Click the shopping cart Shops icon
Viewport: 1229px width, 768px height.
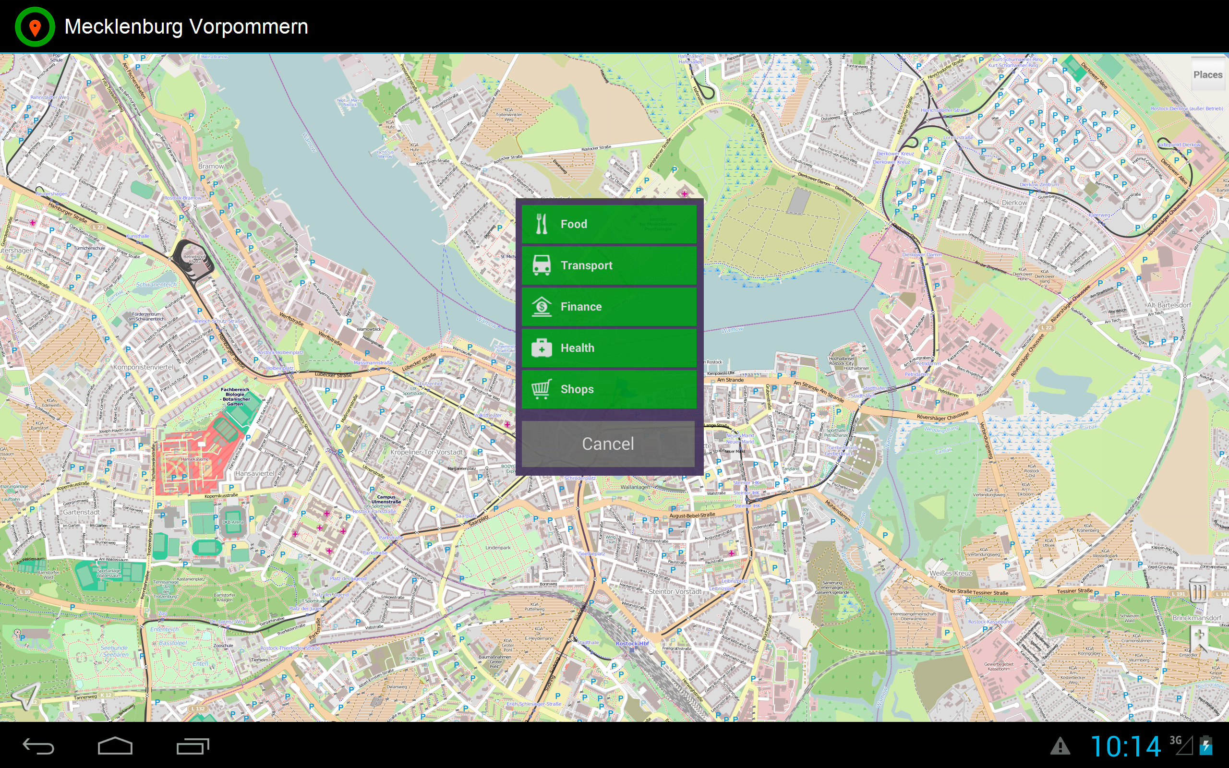coord(542,389)
